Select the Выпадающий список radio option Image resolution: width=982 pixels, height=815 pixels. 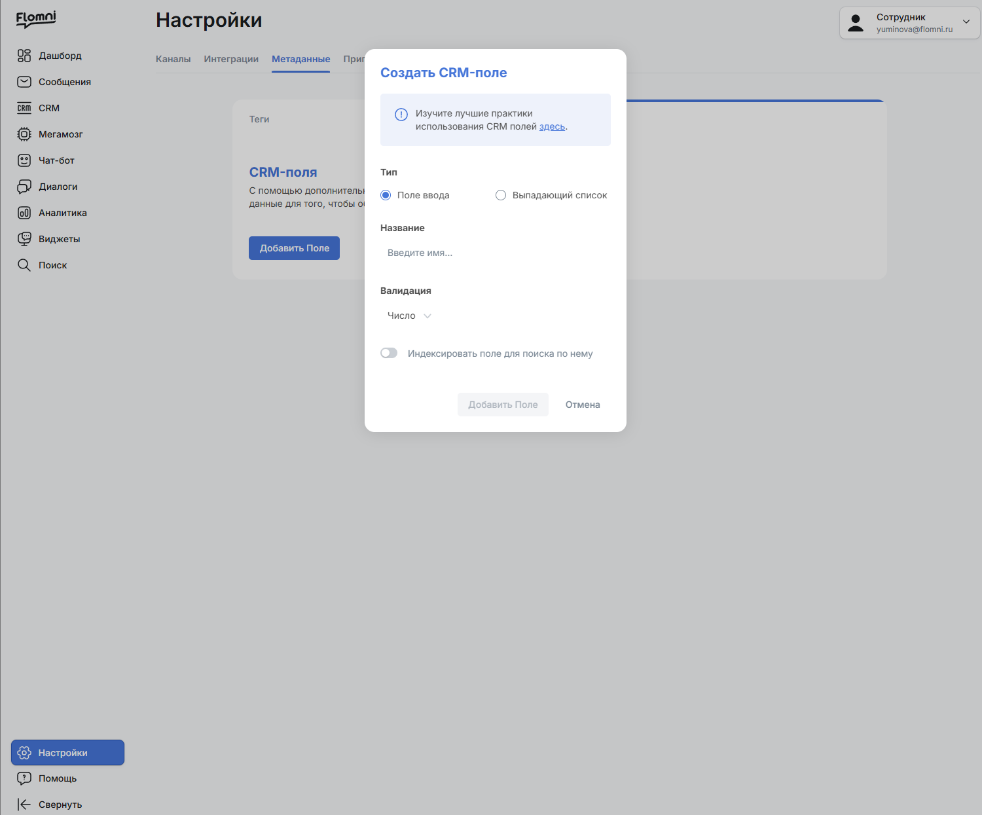[501, 195]
